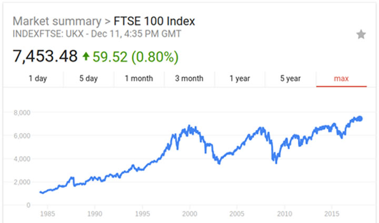This screenshot has height=223, width=379.
Task: Click the green up arrow beside the price
Action: (86, 56)
